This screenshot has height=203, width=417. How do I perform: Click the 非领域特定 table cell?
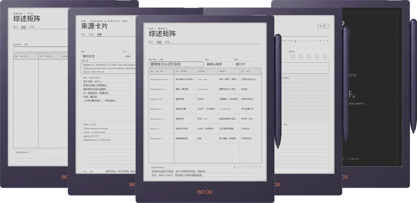[250, 138]
